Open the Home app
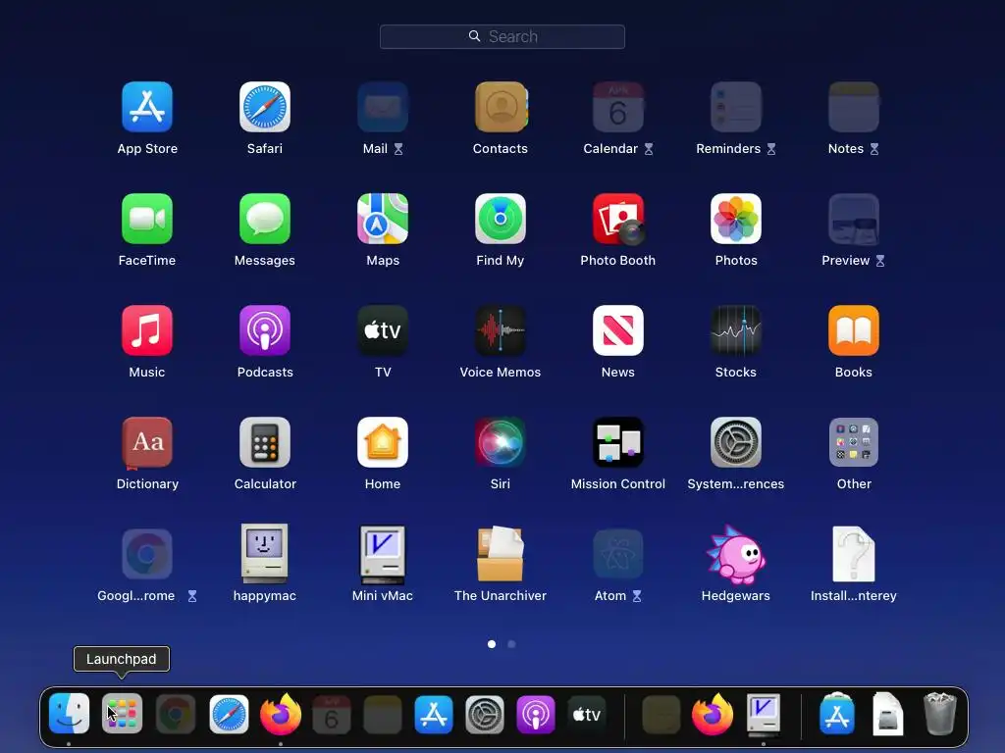Screen dimensions: 1005x753 383,442
